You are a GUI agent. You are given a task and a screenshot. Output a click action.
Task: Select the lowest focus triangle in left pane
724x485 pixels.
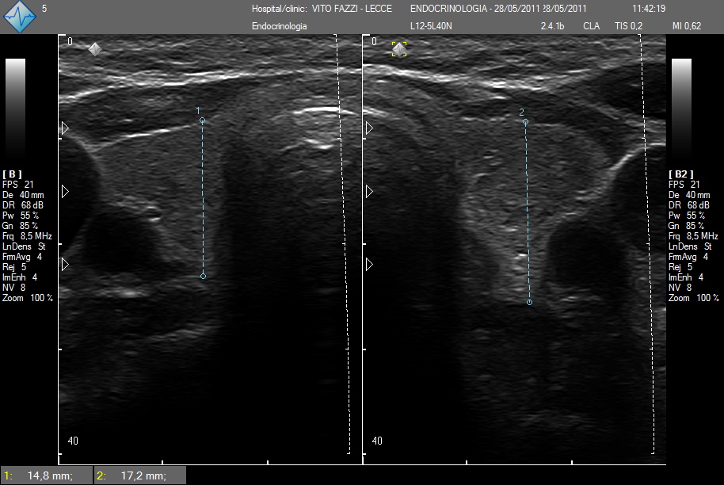point(65,264)
